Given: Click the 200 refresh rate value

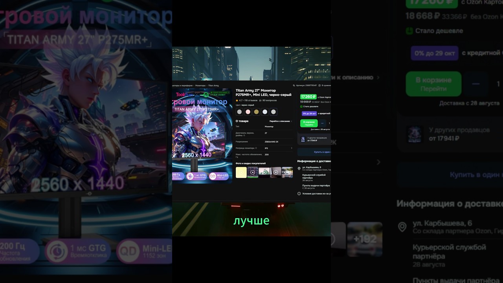Looking at the screenshot, I should click(x=266, y=154).
